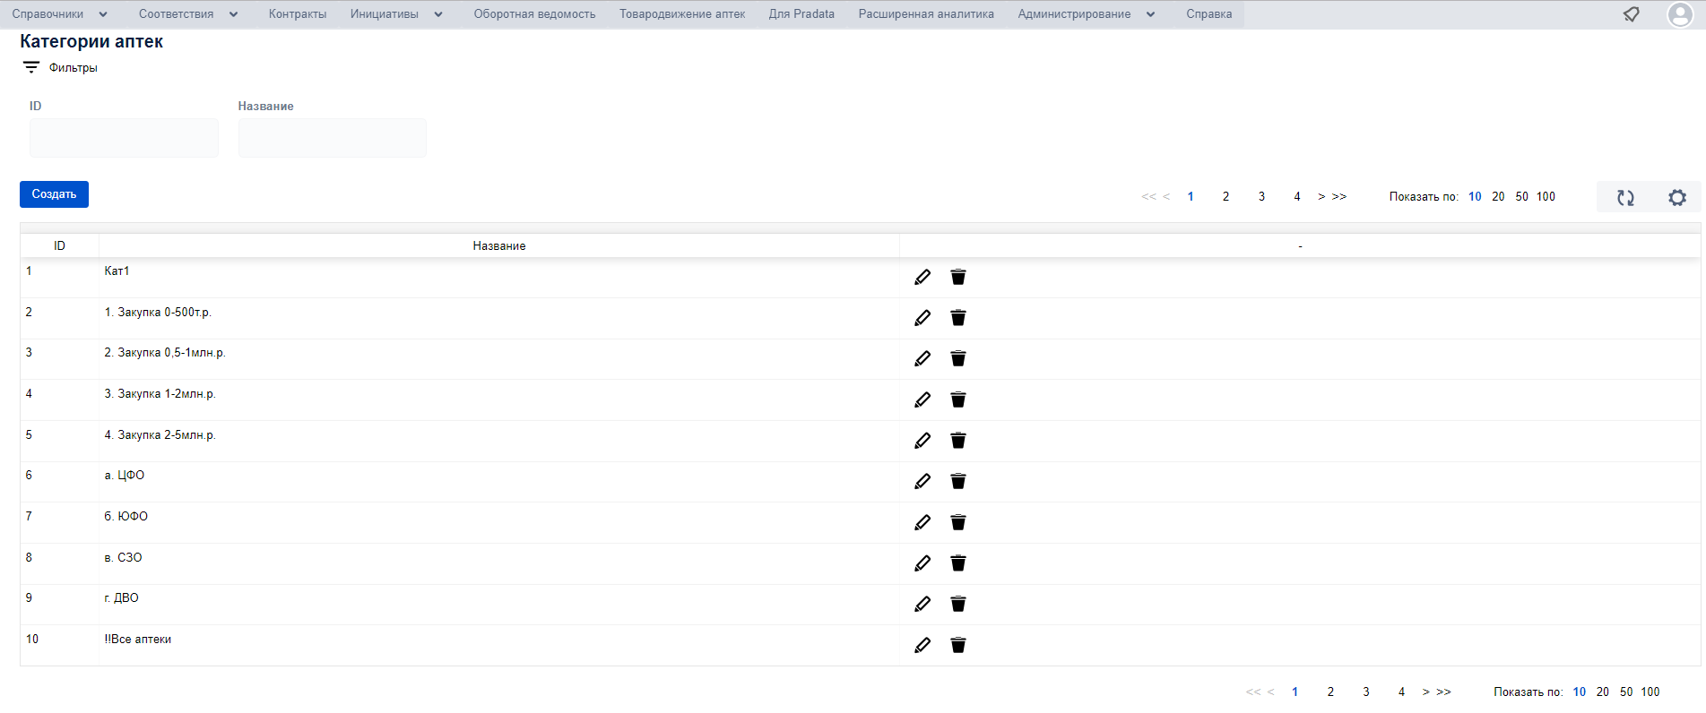Image resolution: width=1706 pixels, height=713 pixels.
Task: Delete the 'а. ЦФО' category
Action: click(x=958, y=481)
